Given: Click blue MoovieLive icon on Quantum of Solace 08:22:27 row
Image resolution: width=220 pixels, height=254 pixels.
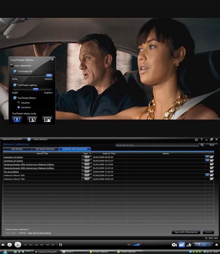Looking at the screenshot, I should (207, 160).
